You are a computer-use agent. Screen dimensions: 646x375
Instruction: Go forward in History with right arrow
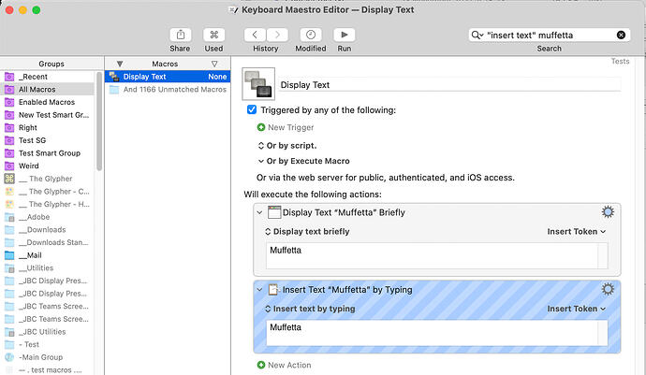275,35
